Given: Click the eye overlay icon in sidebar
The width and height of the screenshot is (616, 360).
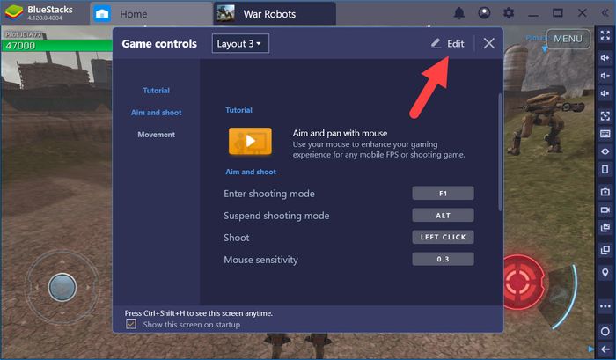Looking at the screenshot, I should pyautogui.click(x=605, y=151).
